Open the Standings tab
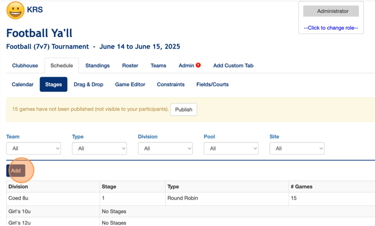The width and height of the screenshot is (375, 226). click(97, 65)
